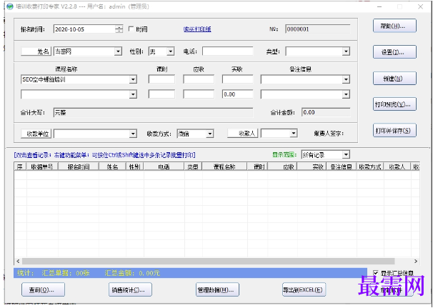Screen dimensions: 438x308
Task: Uncheck the 显示汇总信息 checkbox
Action: click(376, 272)
